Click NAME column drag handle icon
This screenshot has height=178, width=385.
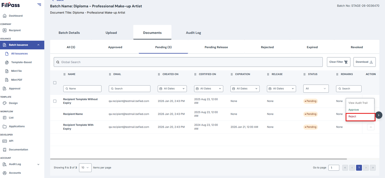(64, 74)
